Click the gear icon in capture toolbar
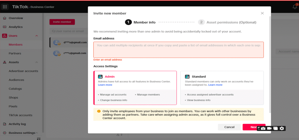 pyautogui.click(x=281, y=128)
